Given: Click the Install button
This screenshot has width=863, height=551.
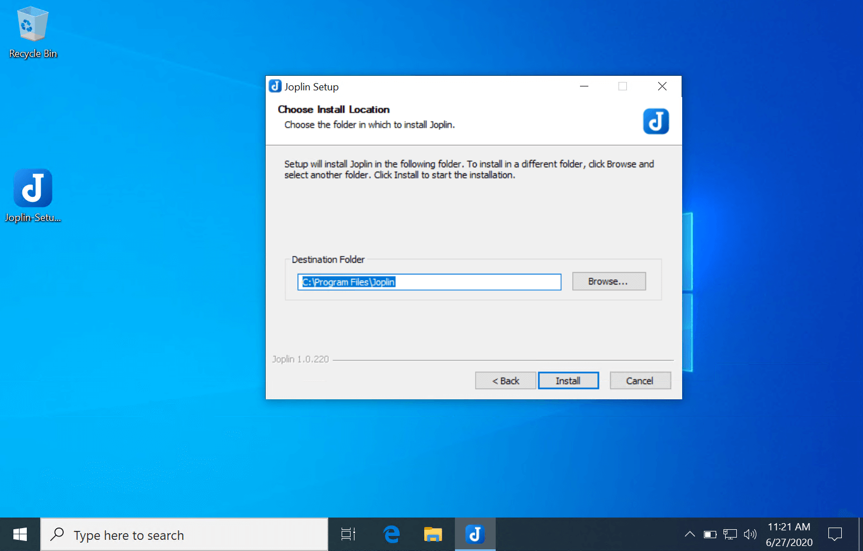Looking at the screenshot, I should tap(568, 381).
